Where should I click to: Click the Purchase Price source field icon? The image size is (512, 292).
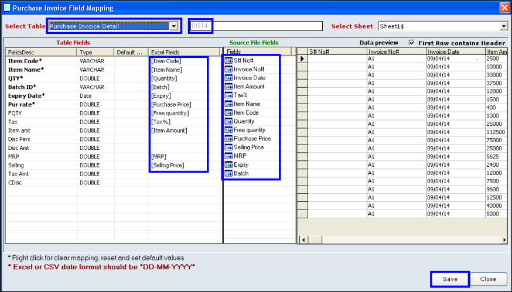point(228,139)
